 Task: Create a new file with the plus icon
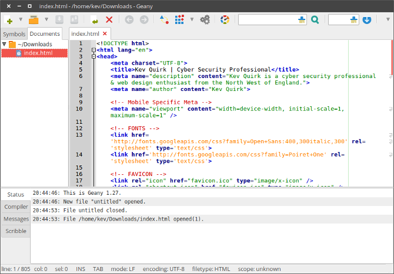click(x=9, y=20)
